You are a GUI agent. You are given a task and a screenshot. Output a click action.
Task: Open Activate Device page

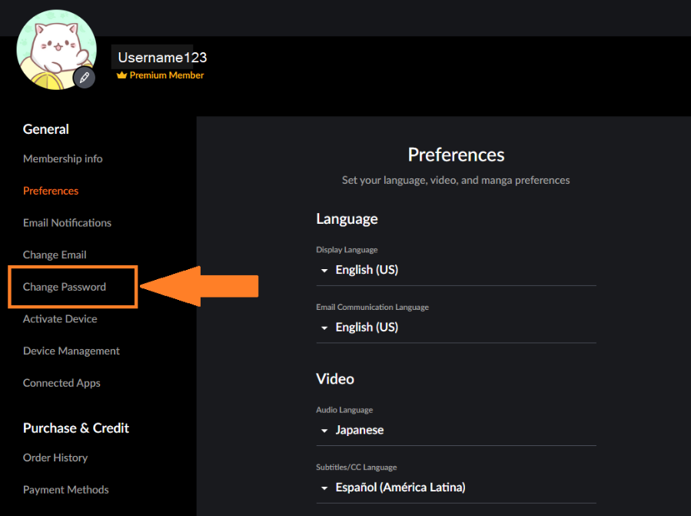pyautogui.click(x=60, y=318)
